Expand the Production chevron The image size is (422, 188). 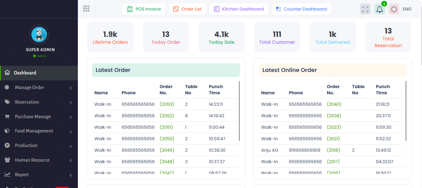click(x=71, y=146)
